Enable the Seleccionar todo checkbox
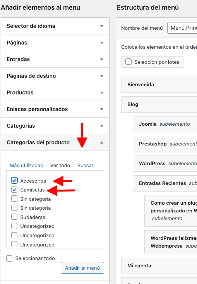 pyautogui.click(x=9, y=258)
